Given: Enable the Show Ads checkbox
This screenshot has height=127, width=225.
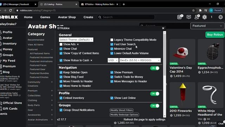Looking at the screenshot, I should [x=61, y=44].
